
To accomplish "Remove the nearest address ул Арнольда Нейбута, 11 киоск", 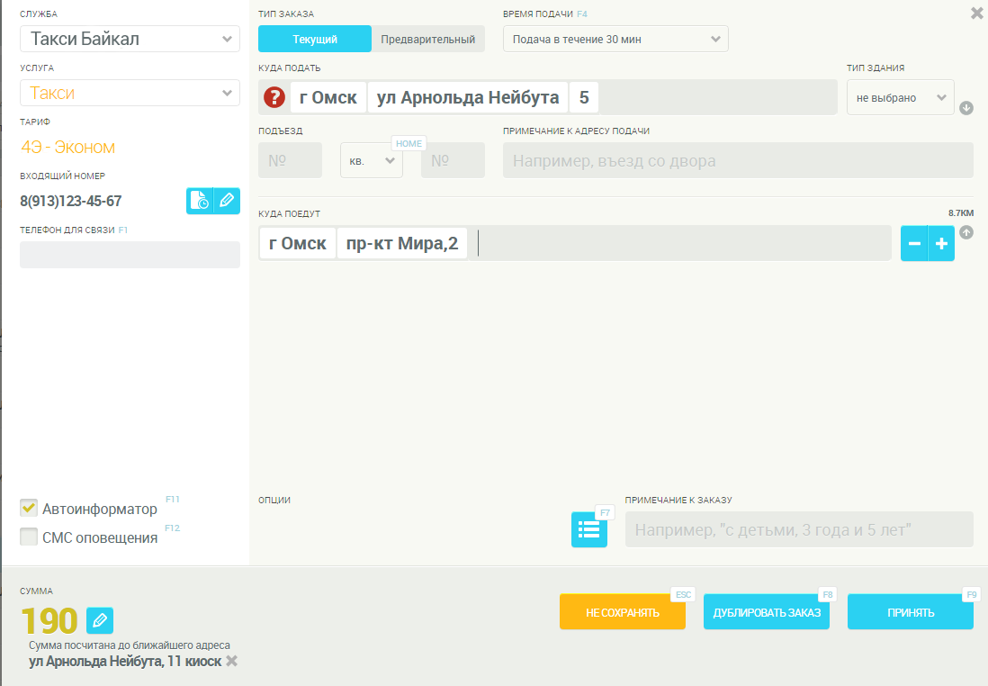I will (x=232, y=662).
